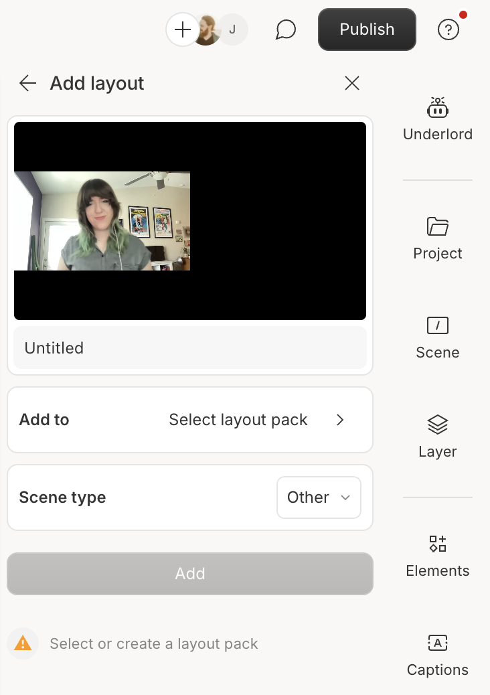490x695 pixels.
Task: Click the grayed-out Add button
Action: click(190, 574)
